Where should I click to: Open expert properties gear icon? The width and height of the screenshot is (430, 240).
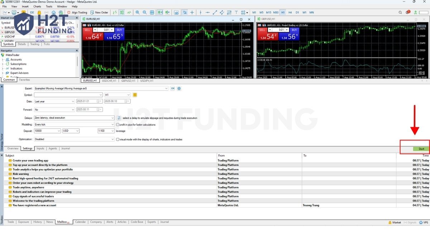point(179,88)
